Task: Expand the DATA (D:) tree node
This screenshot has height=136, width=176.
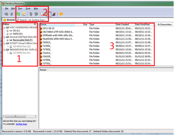Action: point(7,34)
